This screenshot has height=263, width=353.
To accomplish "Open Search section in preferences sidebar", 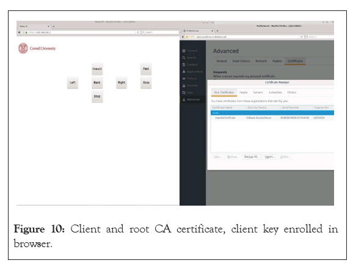I will 192,57.
